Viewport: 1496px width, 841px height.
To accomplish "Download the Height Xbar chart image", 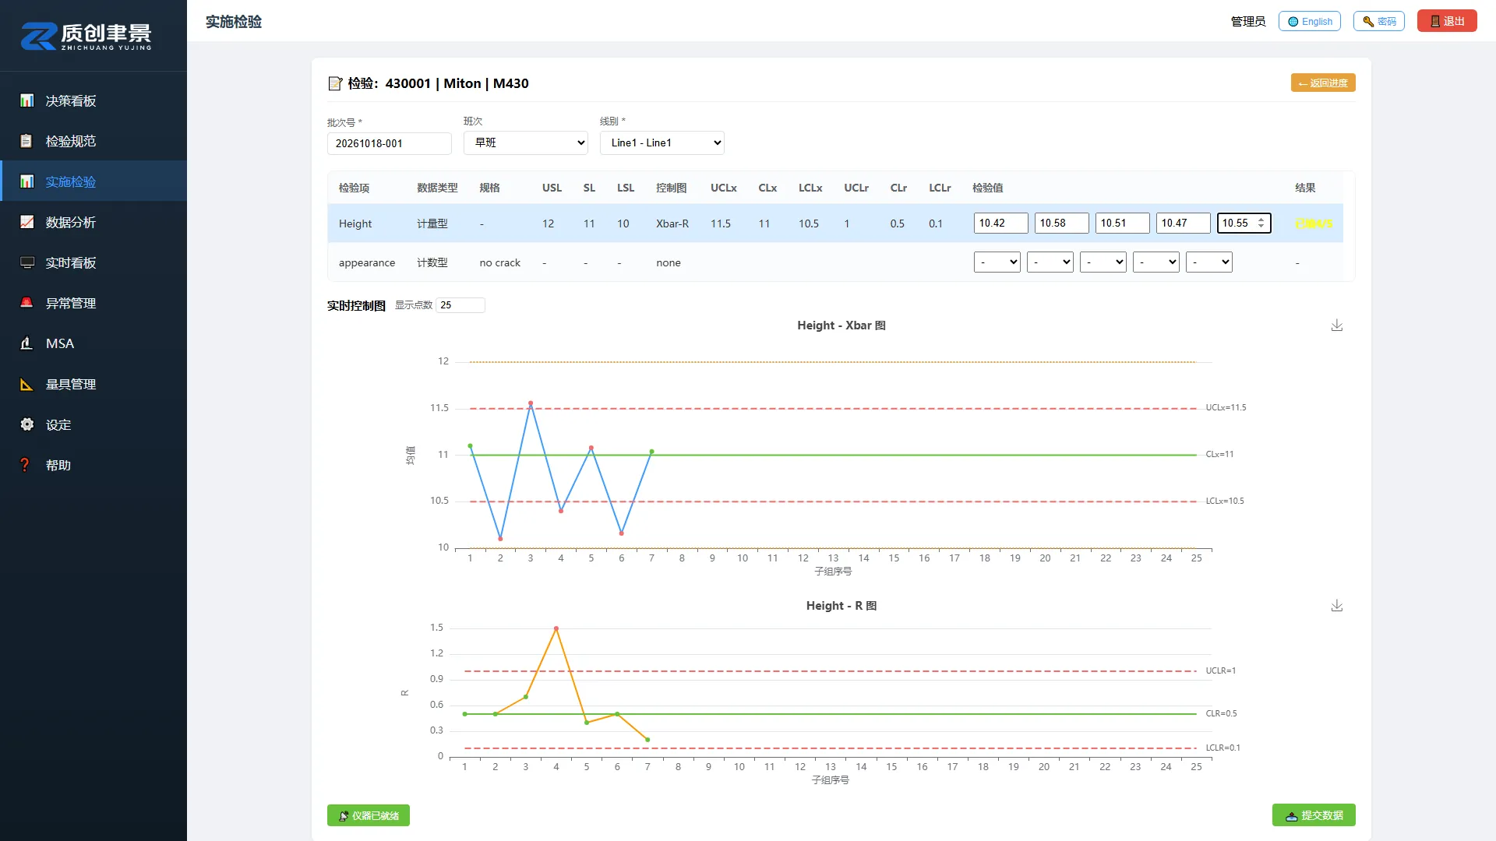I will tap(1337, 325).
